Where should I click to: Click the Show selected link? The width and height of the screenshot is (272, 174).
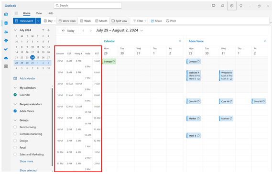point(28,170)
